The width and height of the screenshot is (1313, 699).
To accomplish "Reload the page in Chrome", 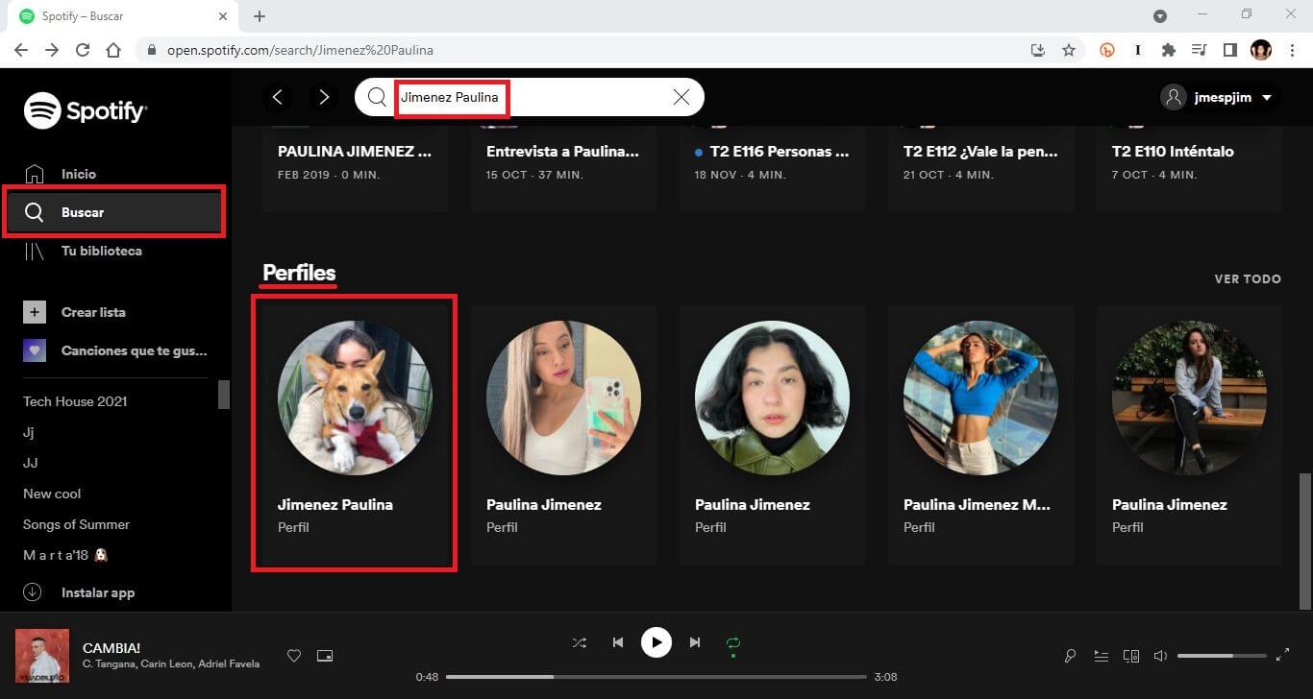I will click(x=83, y=50).
